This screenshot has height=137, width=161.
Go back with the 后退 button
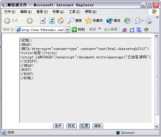tap(11, 21)
